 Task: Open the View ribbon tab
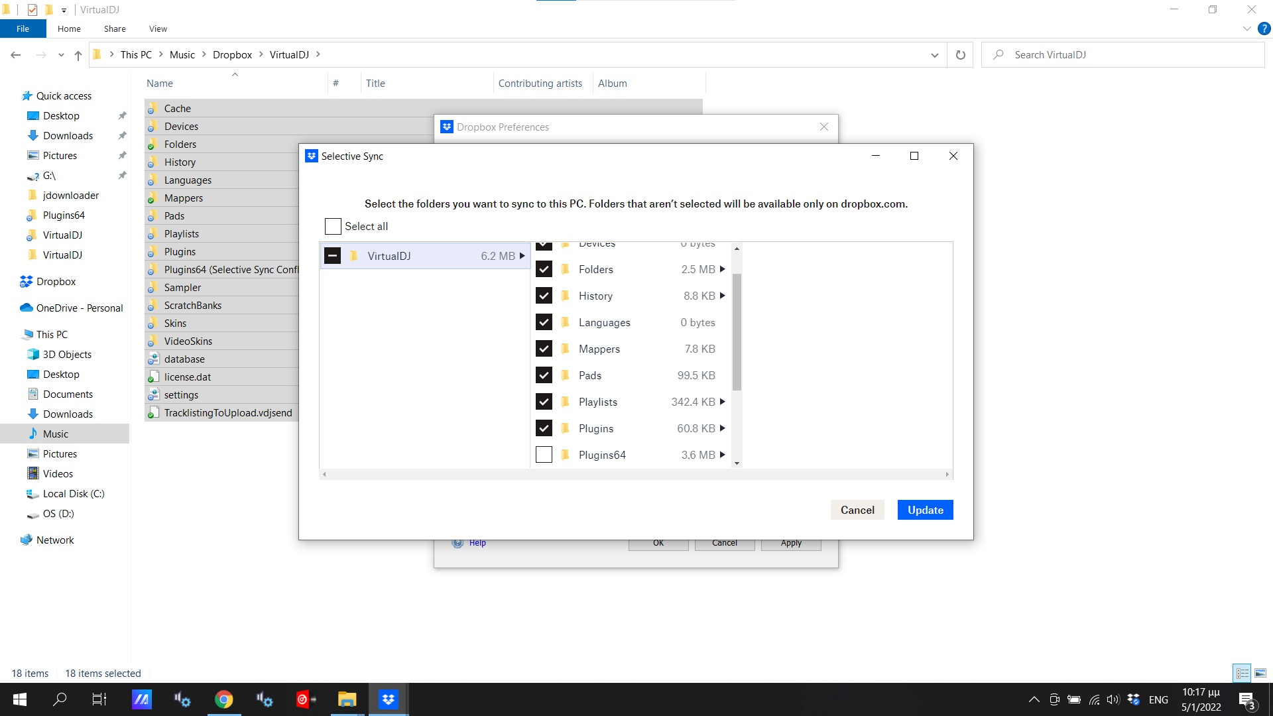(x=158, y=29)
